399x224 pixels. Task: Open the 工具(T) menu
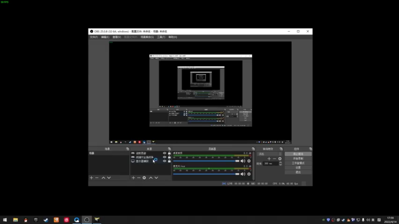tap(161, 37)
